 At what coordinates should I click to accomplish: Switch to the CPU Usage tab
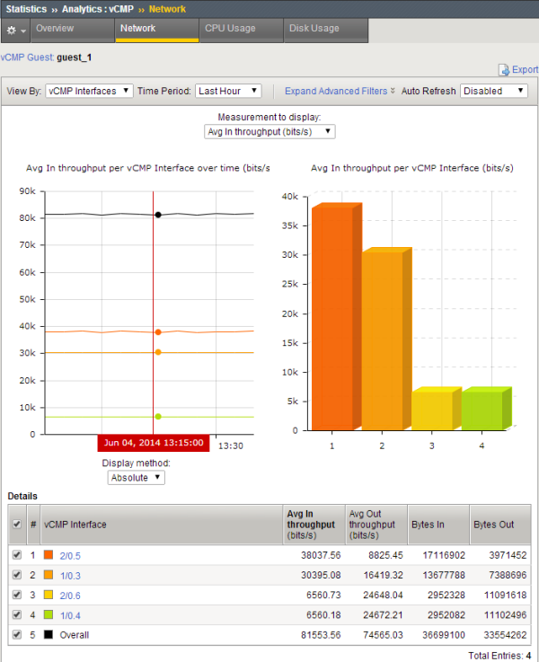(x=230, y=29)
